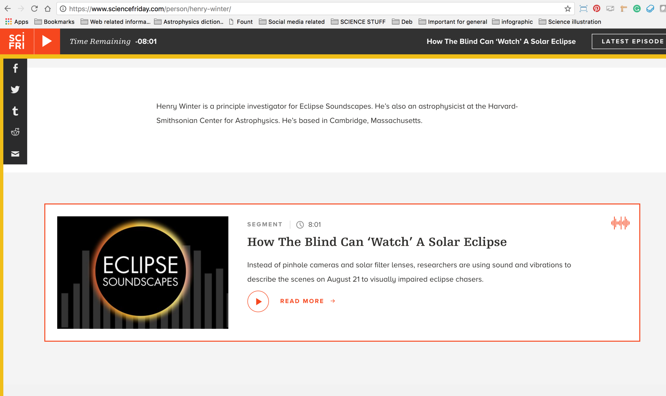Open the Bookmarks folder
The image size is (666, 396).
pyautogui.click(x=54, y=22)
